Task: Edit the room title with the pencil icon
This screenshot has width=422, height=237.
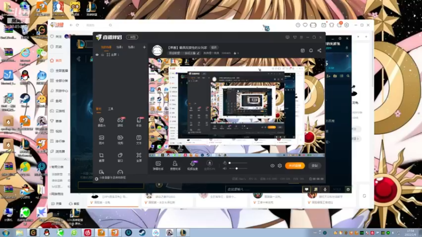Action: click(x=198, y=53)
